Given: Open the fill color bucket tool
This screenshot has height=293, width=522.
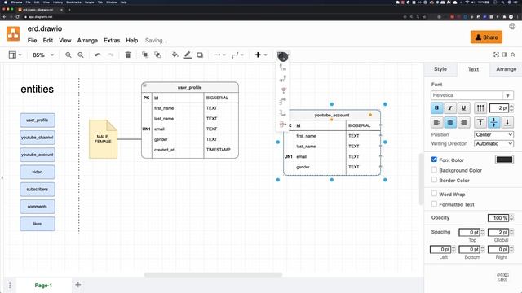Looking at the screenshot, I should [x=175, y=55].
